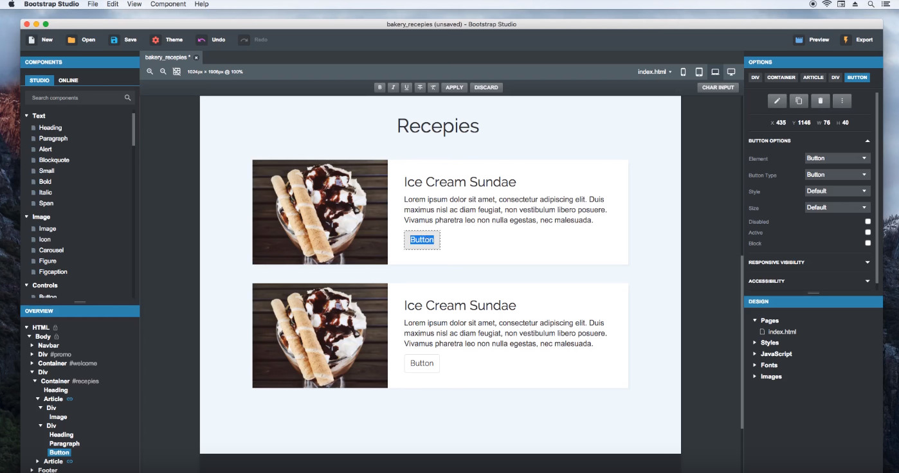This screenshot has width=899, height=473.
Task: Click the Export lightning icon
Action: (846, 40)
